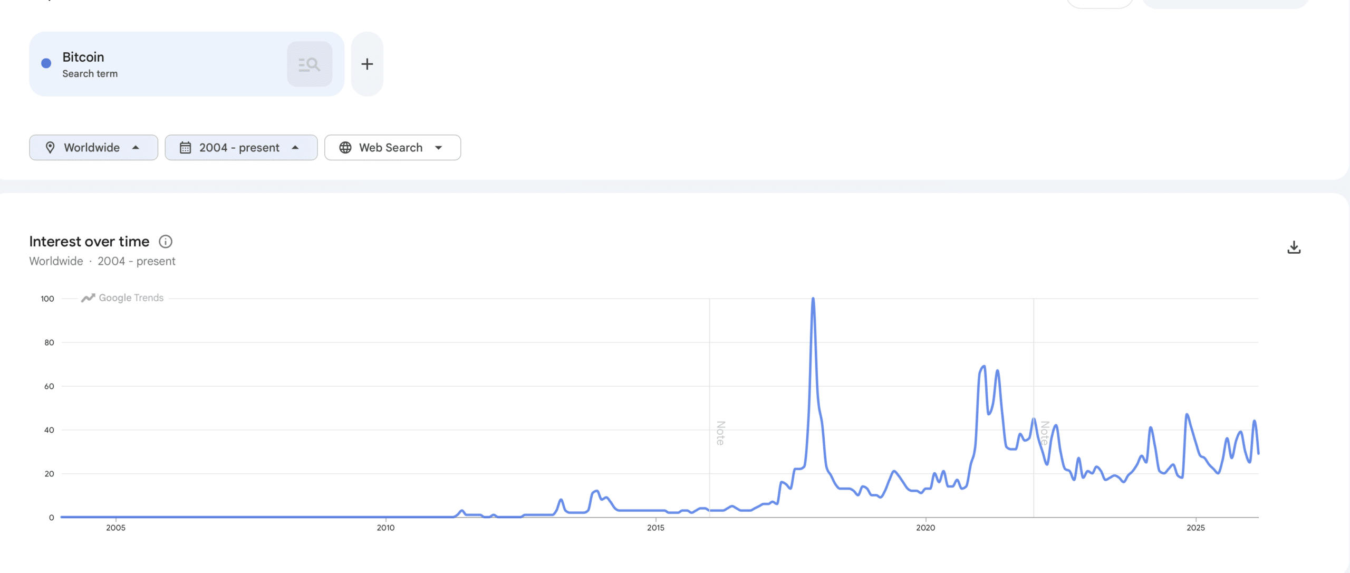Click the location pin icon in Worldwide filter
Screen dimensions: 1350x573
[x=51, y=147]
